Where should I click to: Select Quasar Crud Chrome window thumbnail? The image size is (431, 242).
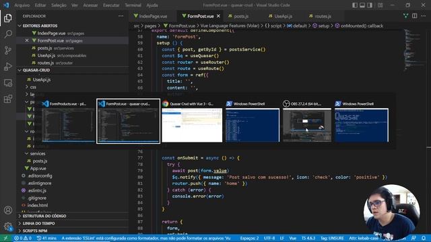click(192, 121)
